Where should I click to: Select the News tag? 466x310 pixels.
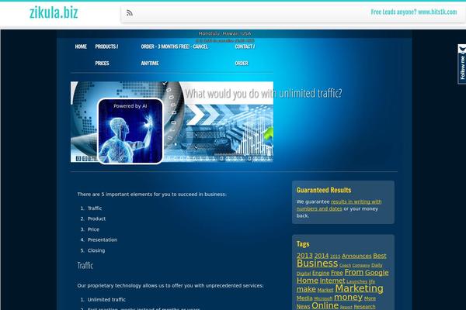(303, 306)
